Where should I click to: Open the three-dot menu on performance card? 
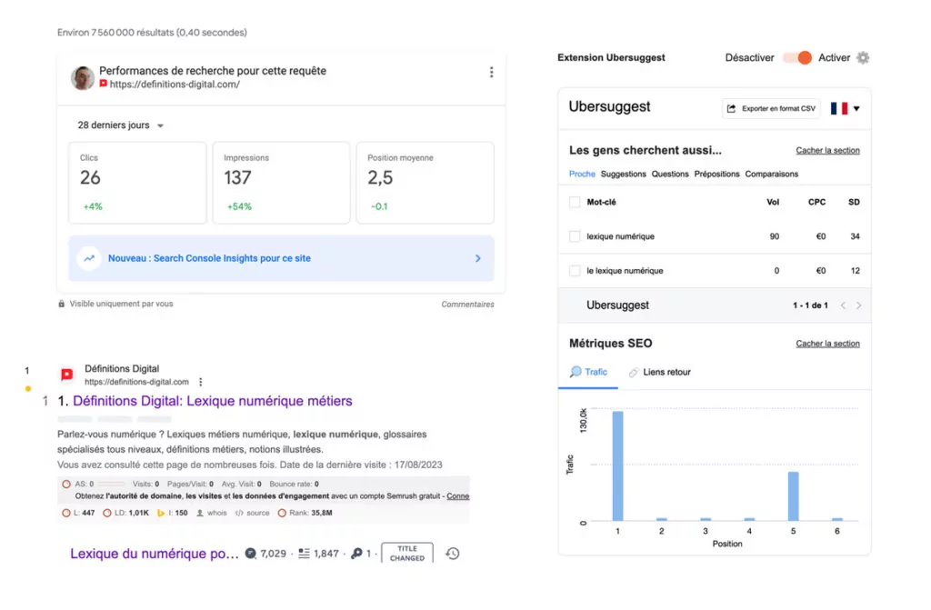(491, 73)
